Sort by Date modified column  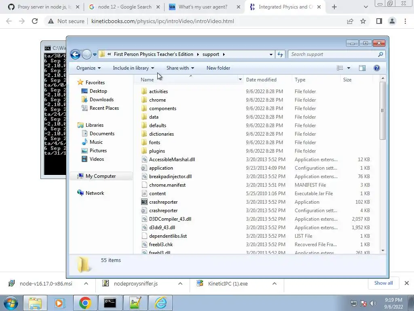tap(261, 80)
